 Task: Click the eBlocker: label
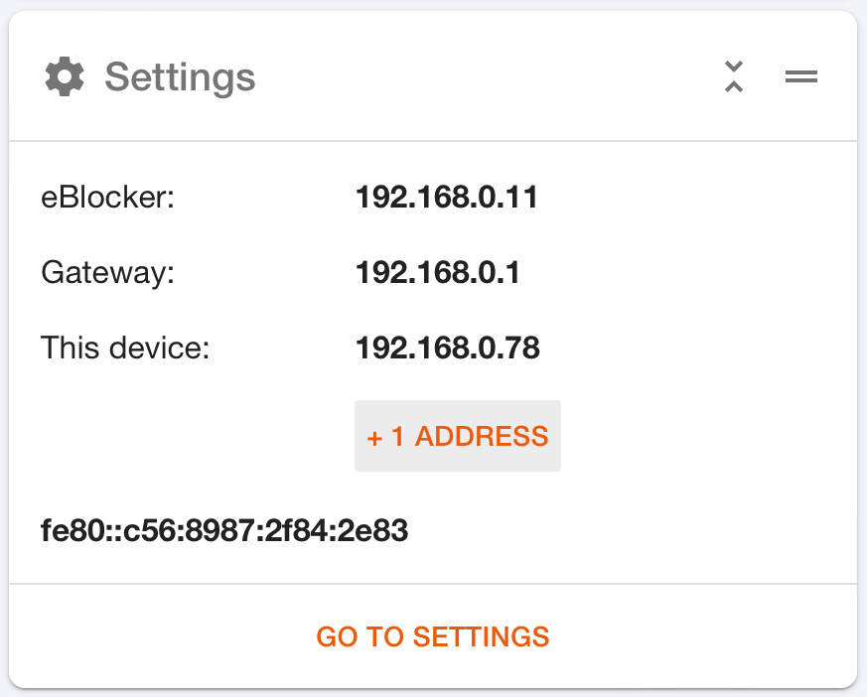(108, 198)
